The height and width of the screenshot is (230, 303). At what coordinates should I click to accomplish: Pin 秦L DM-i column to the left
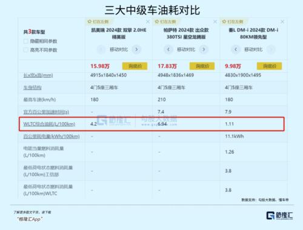click(233, 22)
